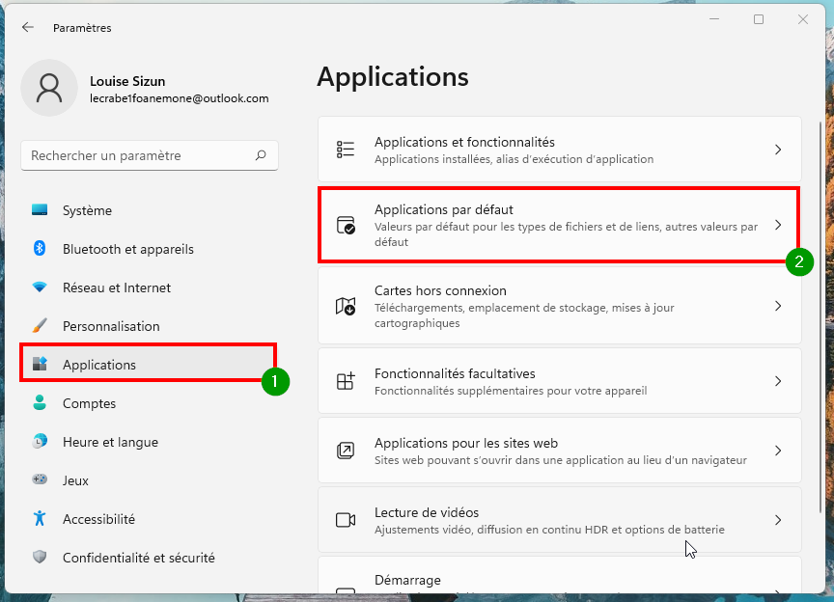Expand Lecture de vidéos chevron

778,520
